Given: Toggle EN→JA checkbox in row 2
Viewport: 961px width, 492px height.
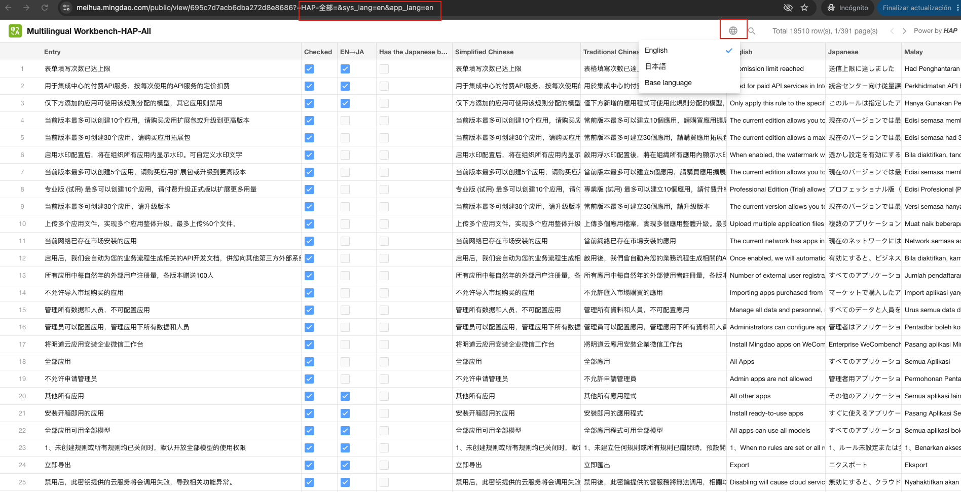Looking at the screenshot, I should [345, 86].
